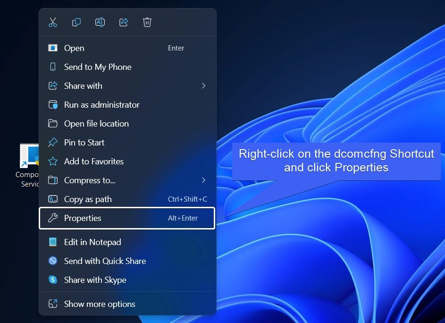
Task: Click the wrench icon beside Properties
Action: [x=53, y=218]
